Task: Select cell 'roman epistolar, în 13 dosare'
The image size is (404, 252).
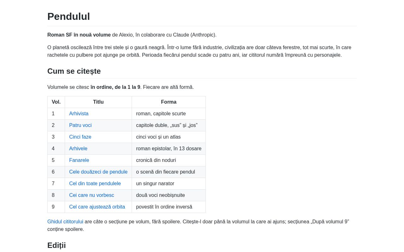Action: 169,149
